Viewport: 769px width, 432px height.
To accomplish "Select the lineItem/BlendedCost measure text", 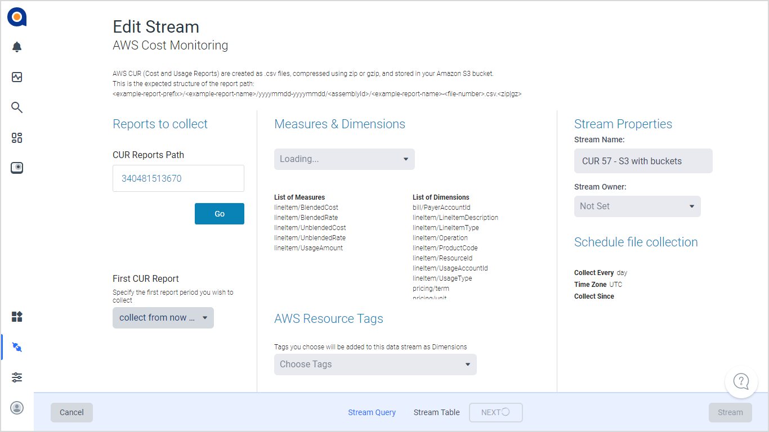I will (x=306, y=208).
